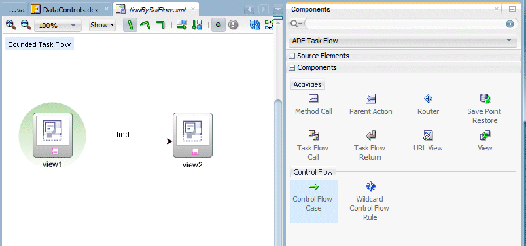Close the DataControls.dcx tab

click(107, 10)
